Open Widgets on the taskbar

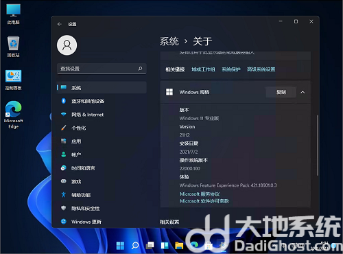(165, 246)
